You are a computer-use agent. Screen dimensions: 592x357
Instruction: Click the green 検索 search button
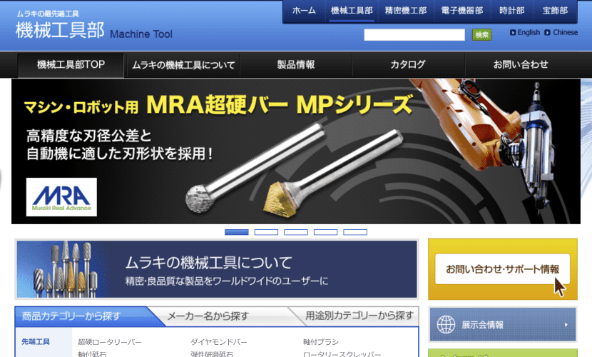tap(481, 35)
